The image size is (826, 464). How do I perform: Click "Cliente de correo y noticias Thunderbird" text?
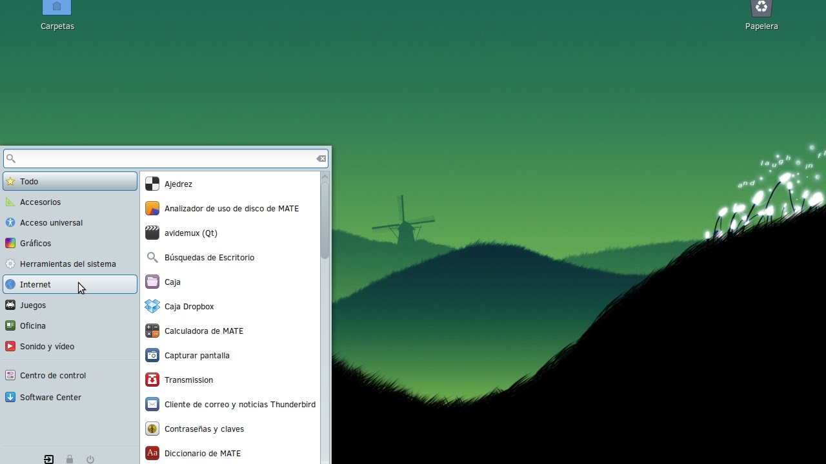240,405
